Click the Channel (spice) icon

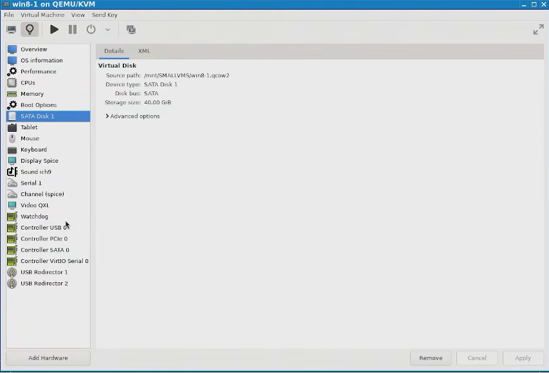tap(12, 194)
